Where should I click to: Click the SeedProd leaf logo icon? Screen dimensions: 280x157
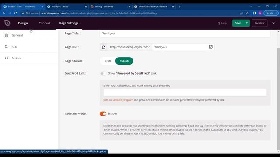[x=7, y=23]
